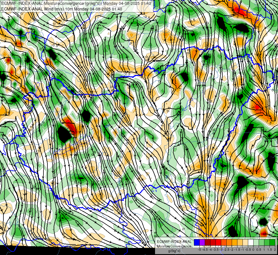Click the legend tick value '0'
The width and height of the screenshot is (278, 255).
pos(253,250)
